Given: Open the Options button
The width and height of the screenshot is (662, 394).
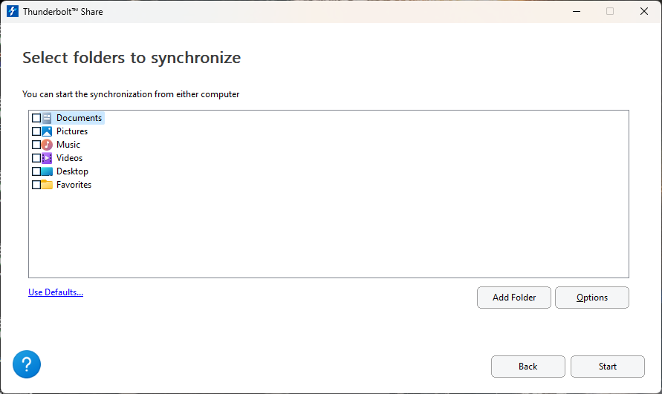Looking at the screenshot, I should click(x=592, y=298).
